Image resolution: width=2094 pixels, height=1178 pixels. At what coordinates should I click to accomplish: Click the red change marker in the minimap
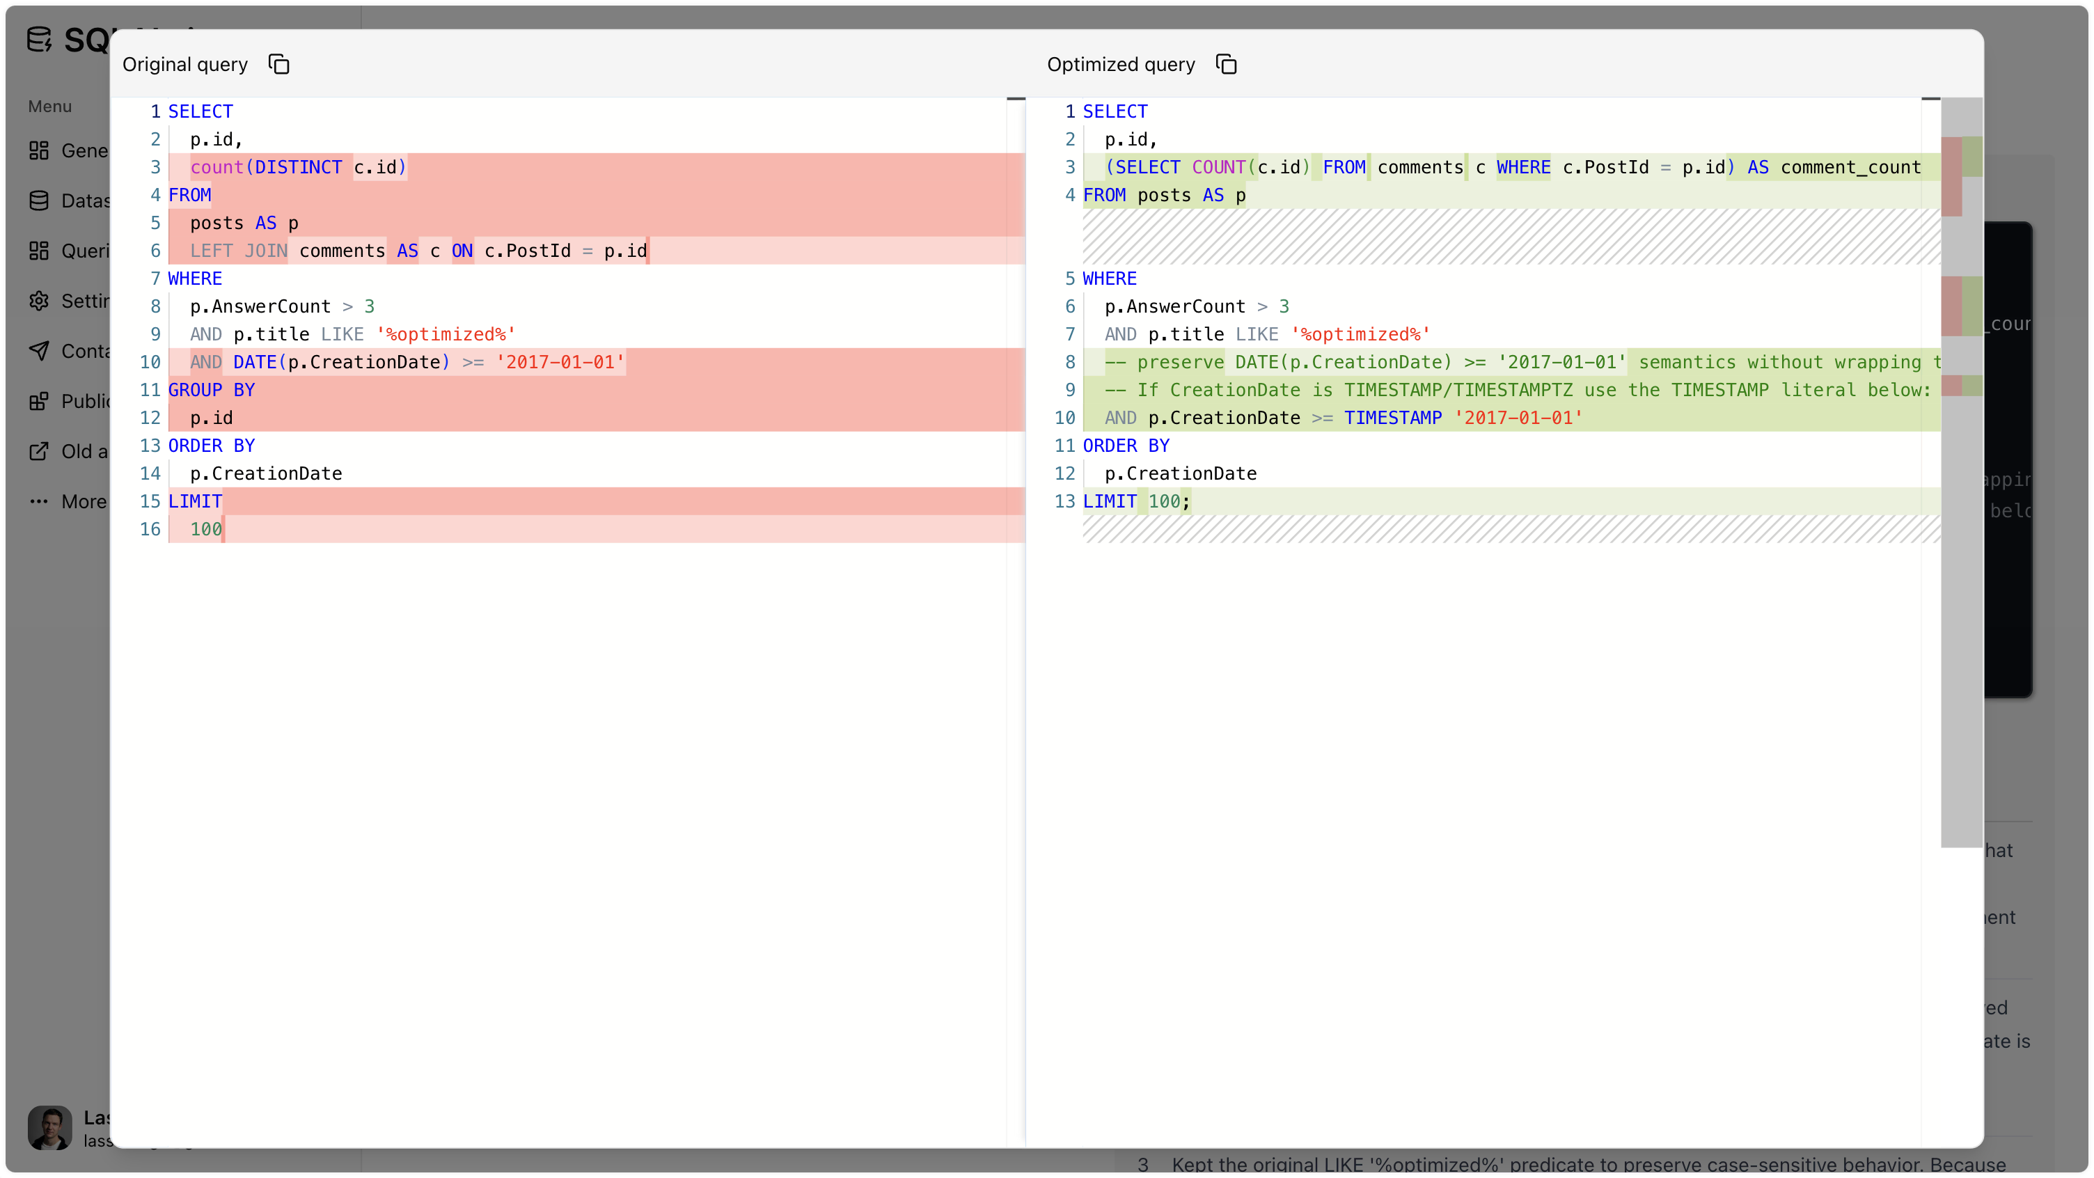tap(1952, 175)
